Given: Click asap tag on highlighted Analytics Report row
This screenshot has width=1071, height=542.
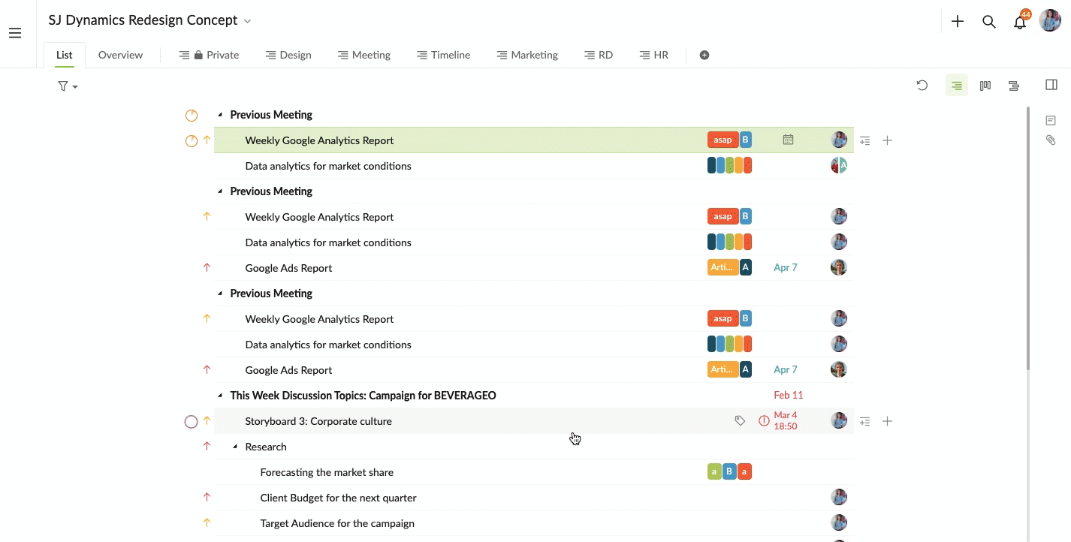Looking at the screenshot, I should tap(723, 140).
